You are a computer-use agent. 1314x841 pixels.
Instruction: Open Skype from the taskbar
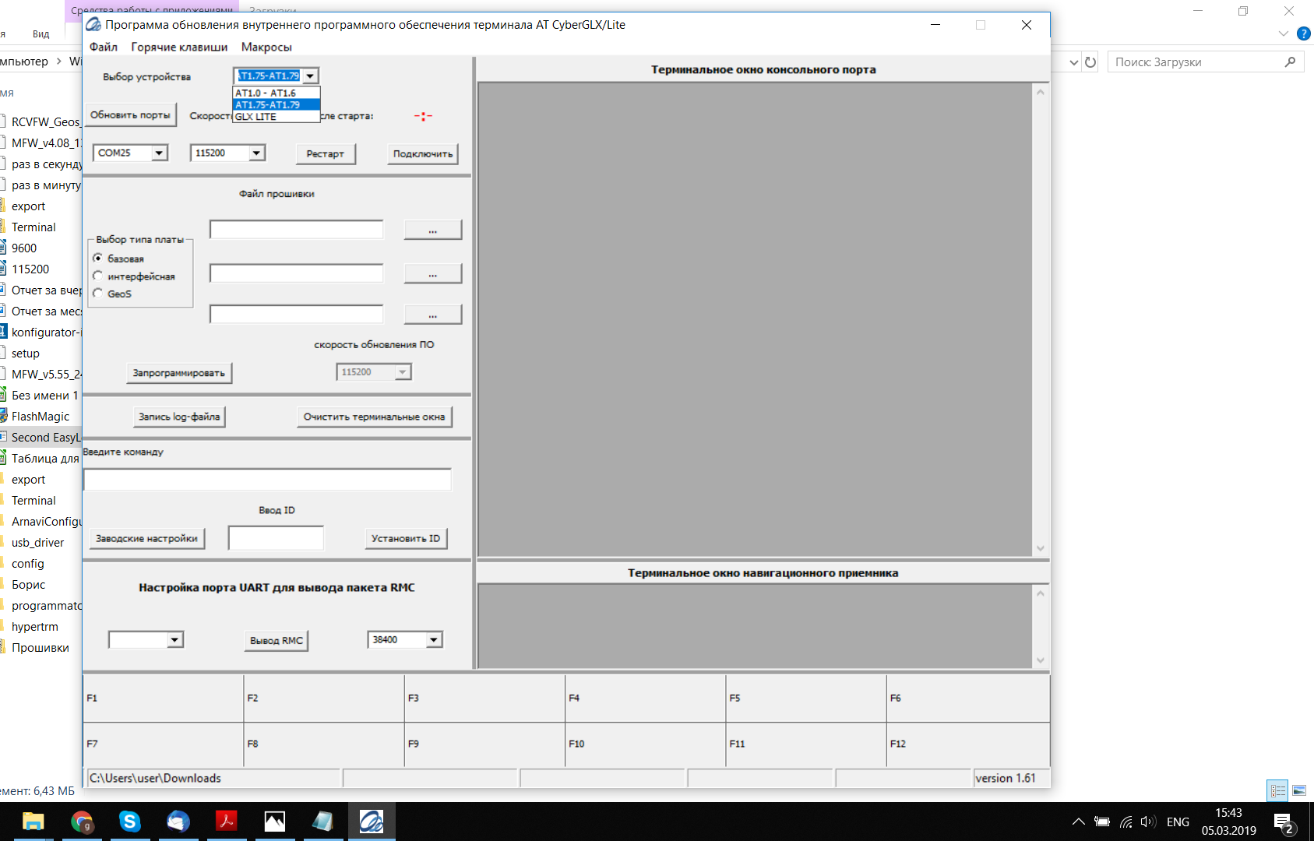click(129, 822)
